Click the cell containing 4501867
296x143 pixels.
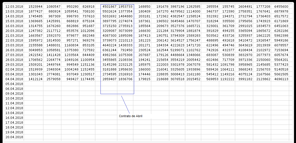click(x=109, y=7)
